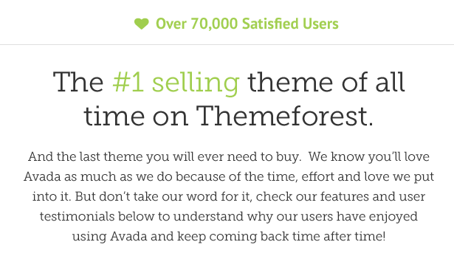
Task: Click "check our features and user" text
Action: 340,196
